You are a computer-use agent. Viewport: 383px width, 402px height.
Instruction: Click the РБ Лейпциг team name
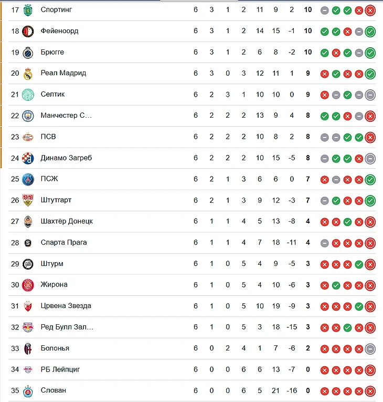coord(60,369)
